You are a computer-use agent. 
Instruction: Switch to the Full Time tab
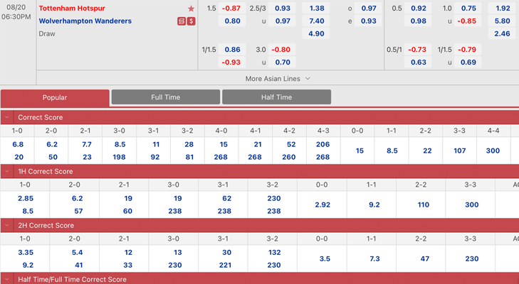165,97
